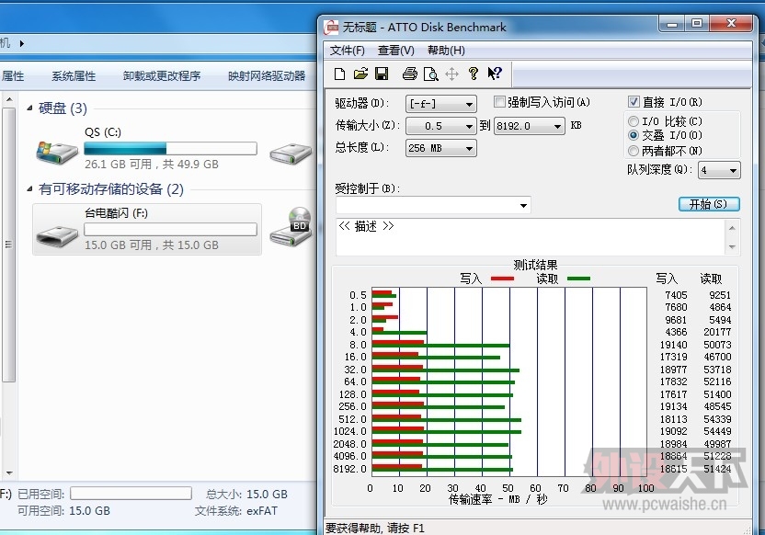Click into the 描述 description text box
The width and height of the screenshot is (765, 535).
[x=530, y=236]
